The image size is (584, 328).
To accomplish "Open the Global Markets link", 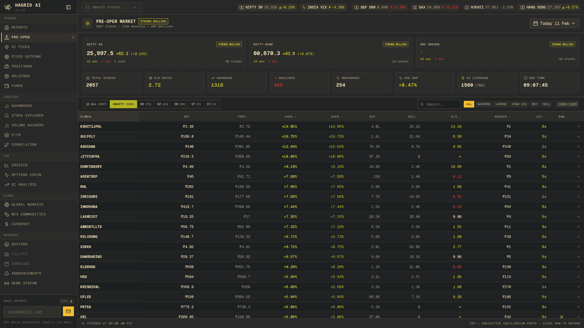I will pyautogui.click(x=39, y=204).
